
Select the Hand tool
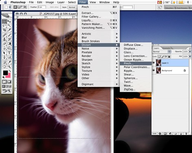click(4, 67)
